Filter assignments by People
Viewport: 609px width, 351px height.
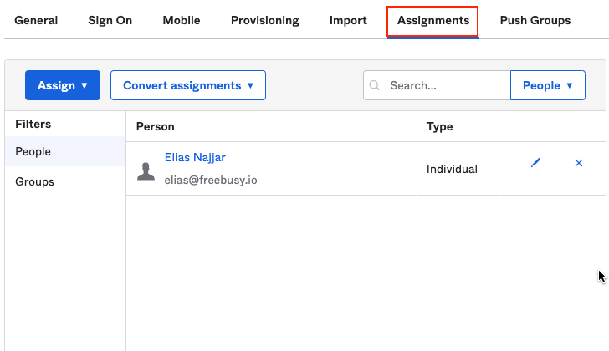[x=33, y=152]
